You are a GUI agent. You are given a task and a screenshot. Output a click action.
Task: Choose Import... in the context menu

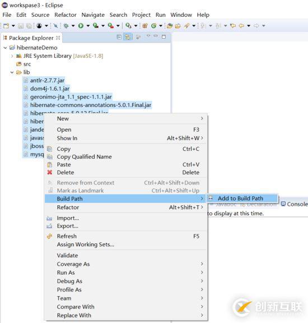pos(126,218)
